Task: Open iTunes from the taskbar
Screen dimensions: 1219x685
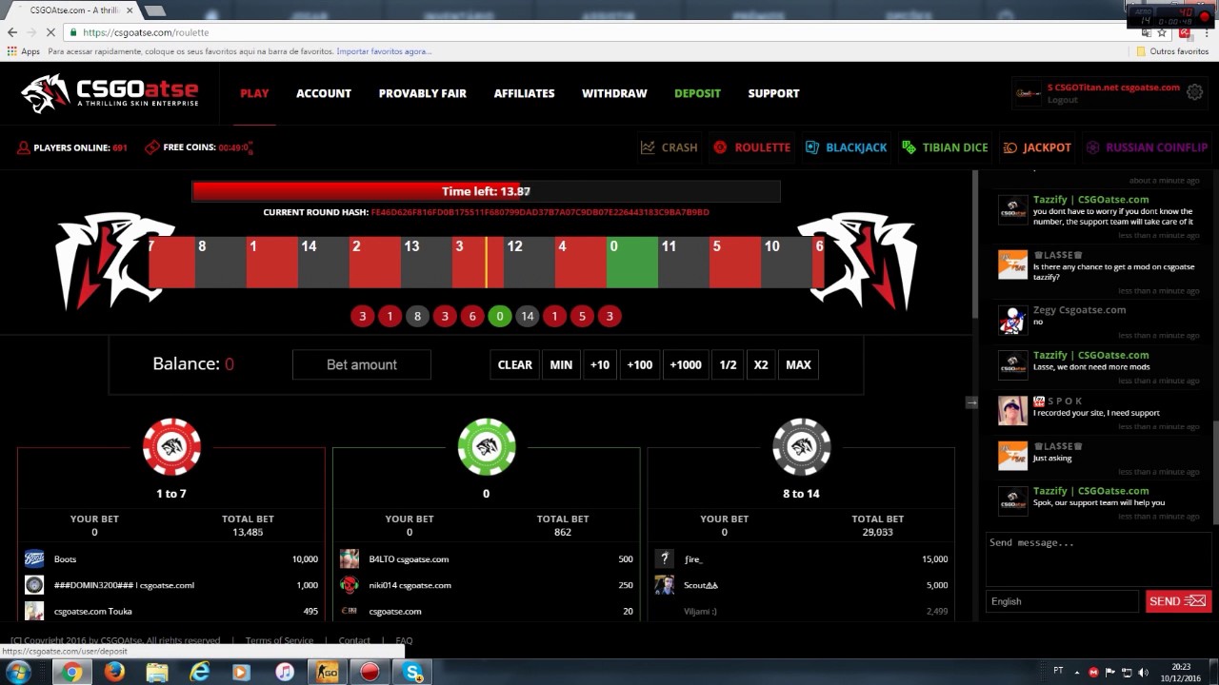Action: 284,673
